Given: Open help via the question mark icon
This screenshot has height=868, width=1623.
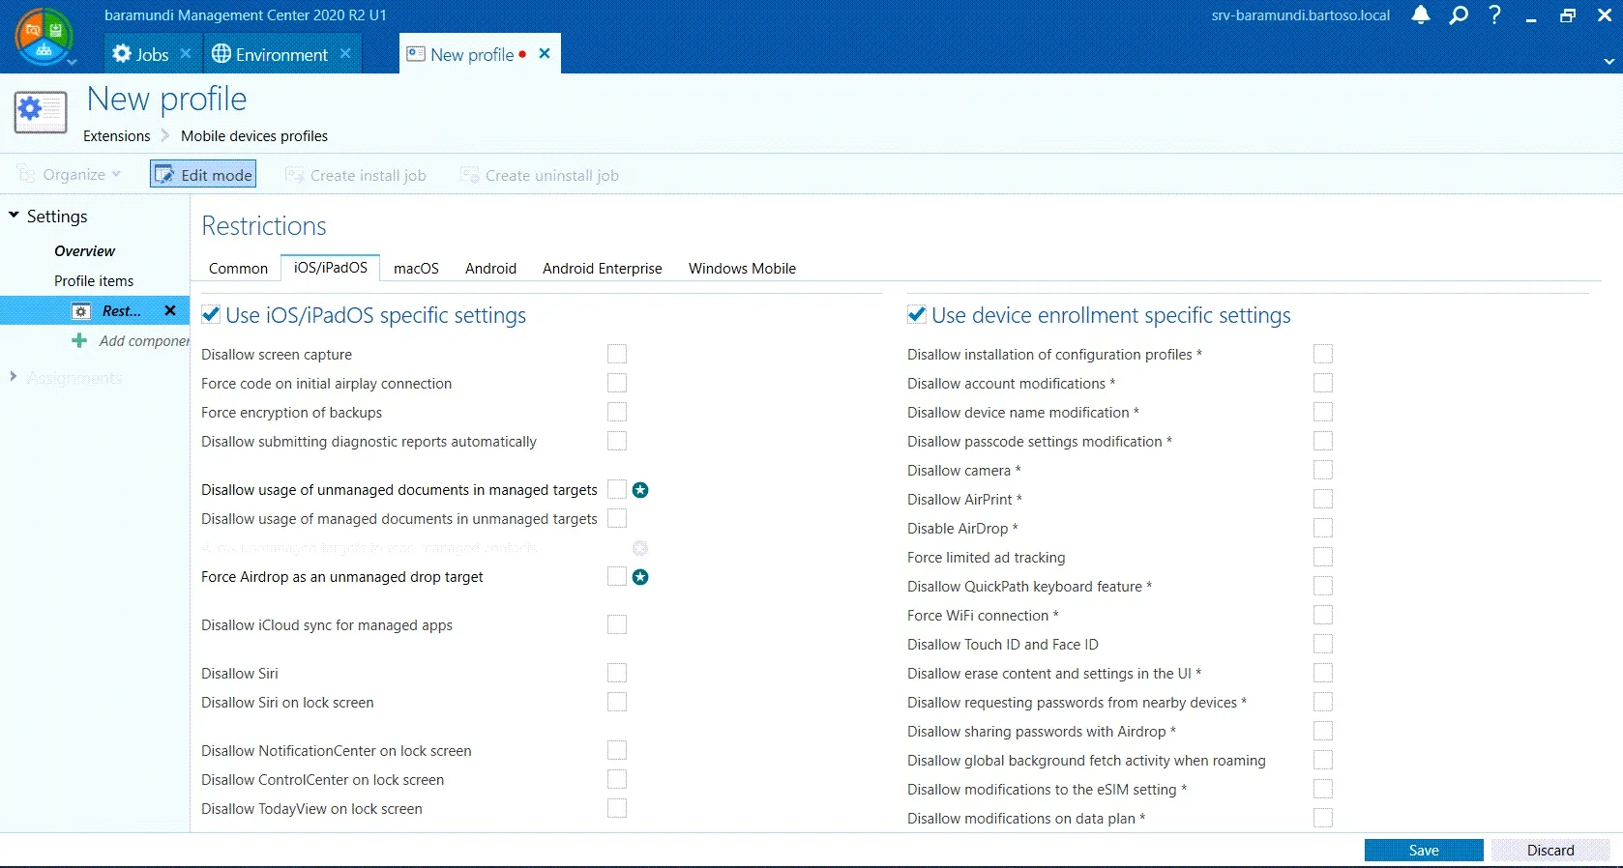Looking at the screenshot, I should point(1494,15).
